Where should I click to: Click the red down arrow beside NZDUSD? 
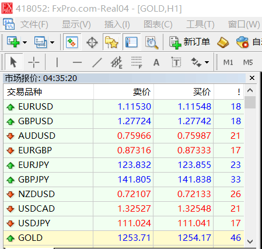pyautogui.click(x=11, y=194)
